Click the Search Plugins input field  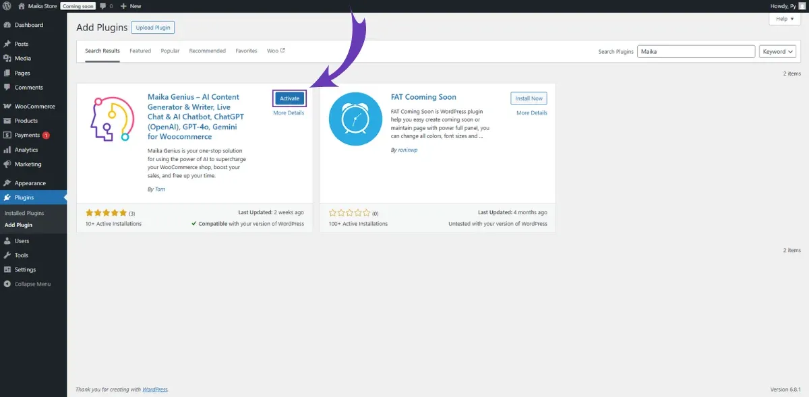(696, 51)
